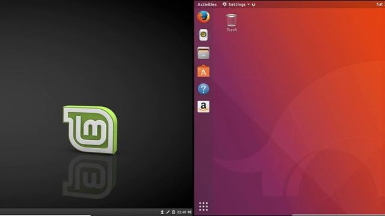Open Ubuntu Software from the dock
The image size is (385, 216).
coord(203,71)
